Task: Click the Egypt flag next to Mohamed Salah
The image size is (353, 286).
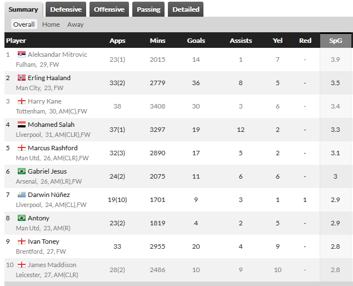Action: [22, 125]
